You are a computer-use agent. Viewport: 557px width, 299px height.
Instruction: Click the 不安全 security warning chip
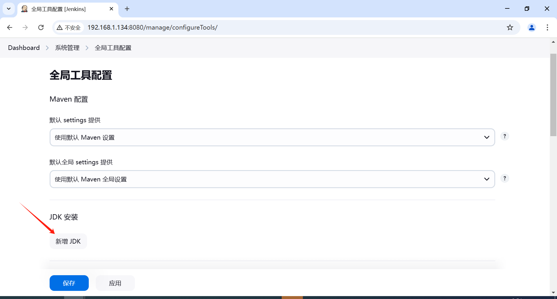point(69,27)
